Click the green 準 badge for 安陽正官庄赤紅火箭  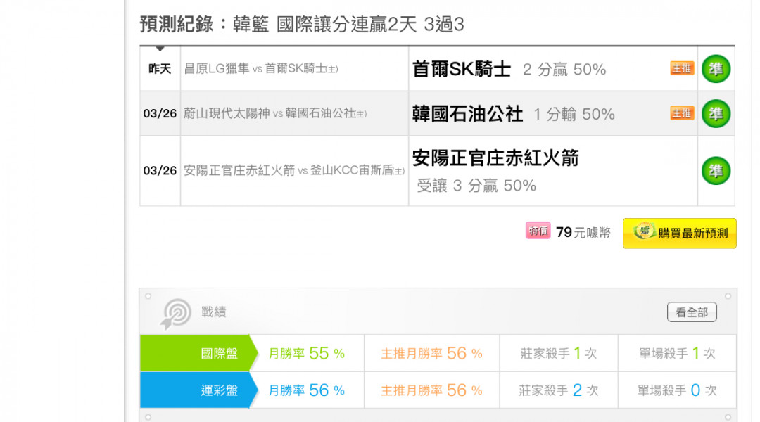point(716,170)
